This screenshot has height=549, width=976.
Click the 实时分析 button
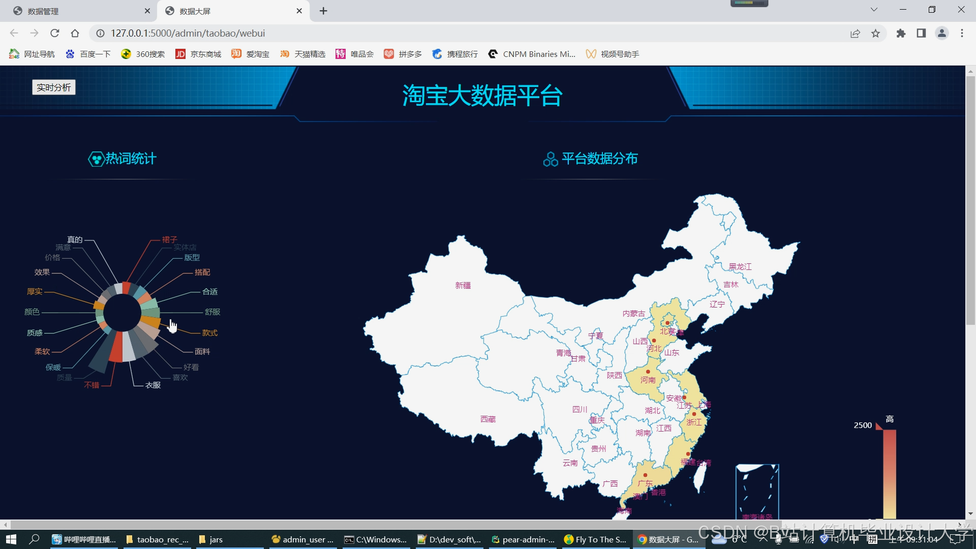(54, 87)
